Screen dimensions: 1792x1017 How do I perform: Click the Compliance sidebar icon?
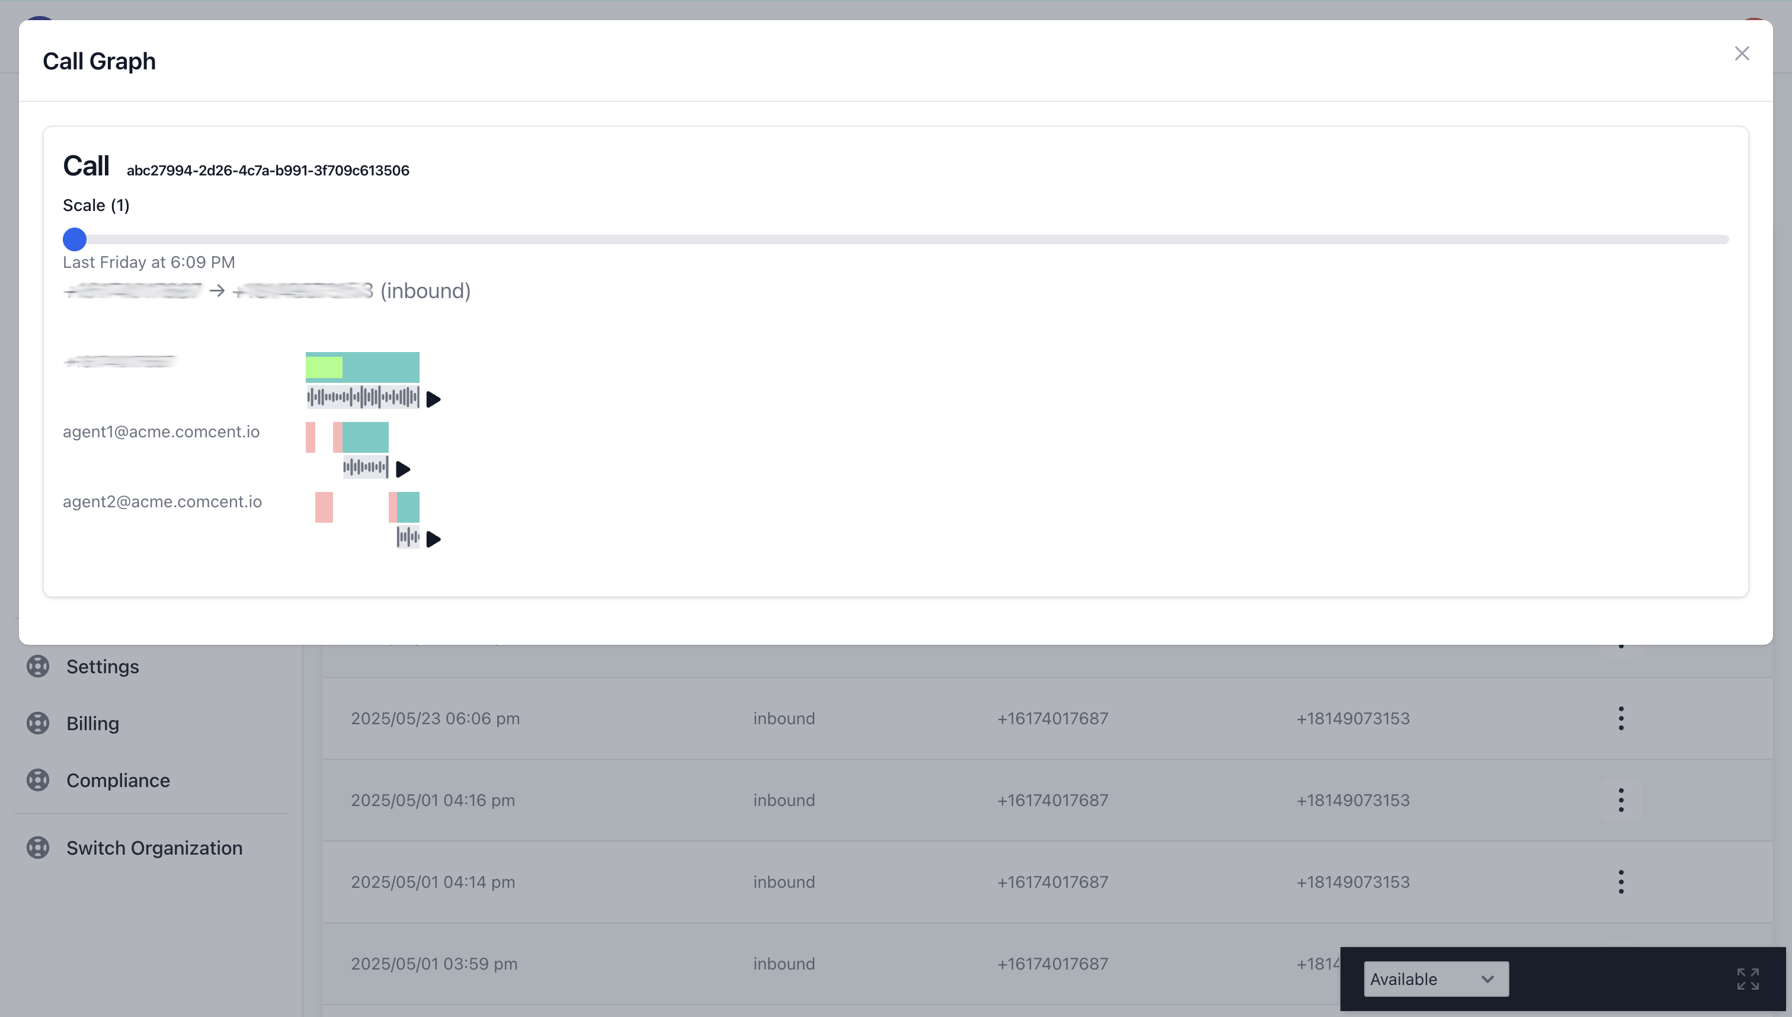click(x=38, y=780)
